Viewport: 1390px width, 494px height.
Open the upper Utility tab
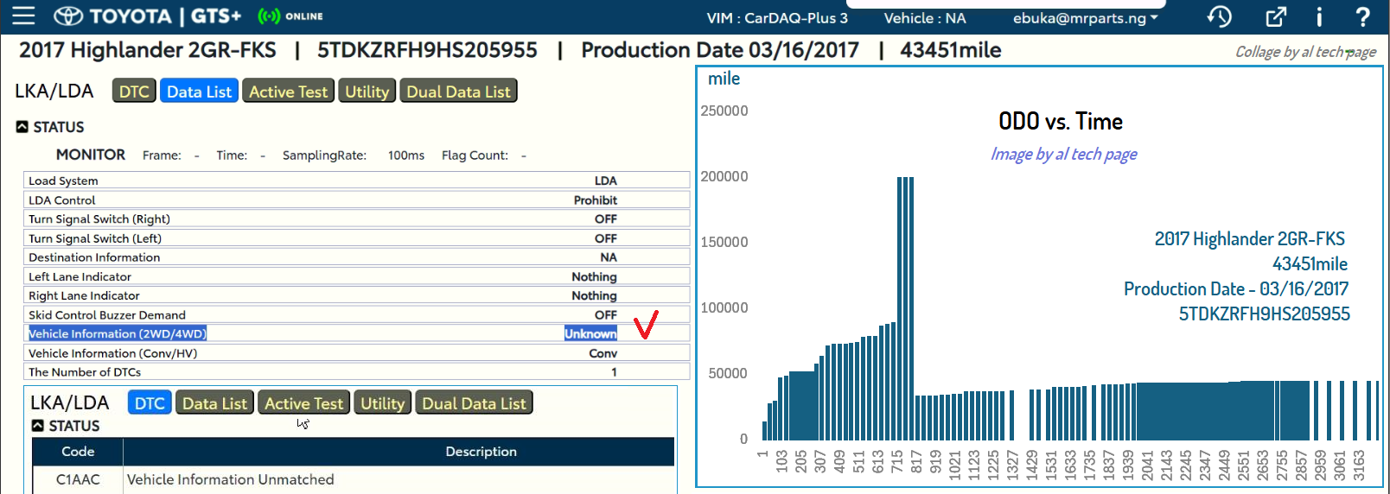(x=367, y=92)
